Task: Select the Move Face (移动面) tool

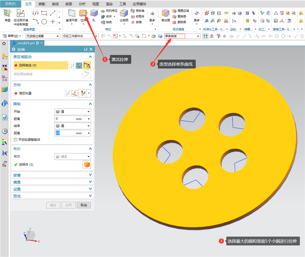Action: click(x=166, y=13)
